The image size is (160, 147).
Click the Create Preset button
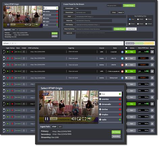pyautogui.click(x=119, y=29)
